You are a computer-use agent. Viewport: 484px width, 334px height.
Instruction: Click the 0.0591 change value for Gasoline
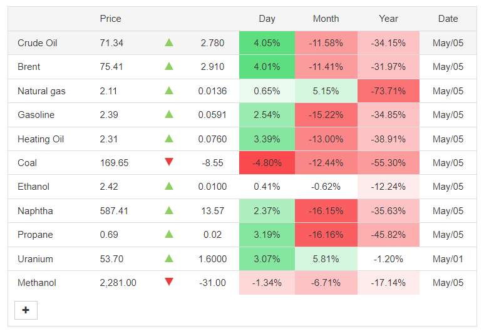coord(212,115)
